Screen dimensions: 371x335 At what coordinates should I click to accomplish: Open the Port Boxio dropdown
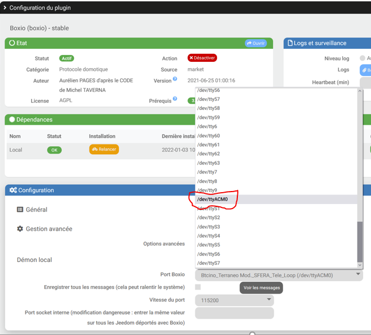(279, 275)
